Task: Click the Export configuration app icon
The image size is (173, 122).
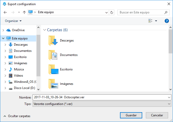Action: (4, 4)
